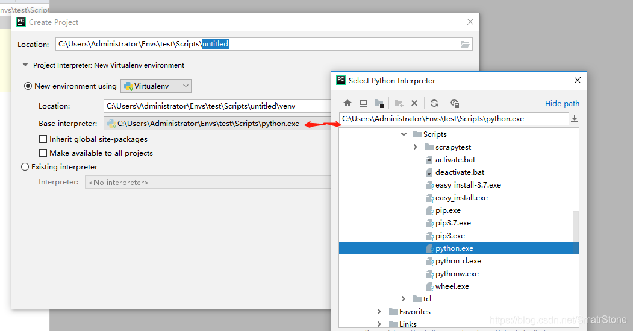Click PyCharm logo in Select Python Interpreter title
633x331 pixels.
[341, 80]
